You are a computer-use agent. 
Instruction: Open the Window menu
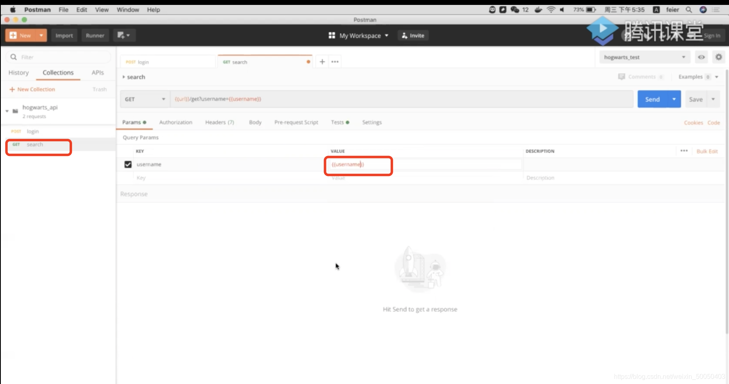[x=128, y=9]
